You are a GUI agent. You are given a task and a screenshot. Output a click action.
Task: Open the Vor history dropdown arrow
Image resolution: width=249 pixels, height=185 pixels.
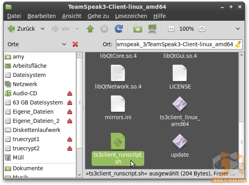click(x=77, y=29)
